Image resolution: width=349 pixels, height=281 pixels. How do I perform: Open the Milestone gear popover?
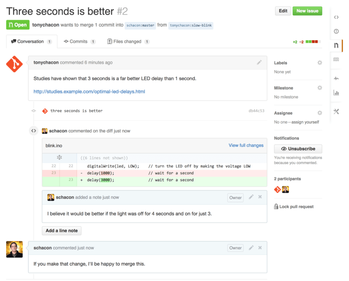(321, 87)
